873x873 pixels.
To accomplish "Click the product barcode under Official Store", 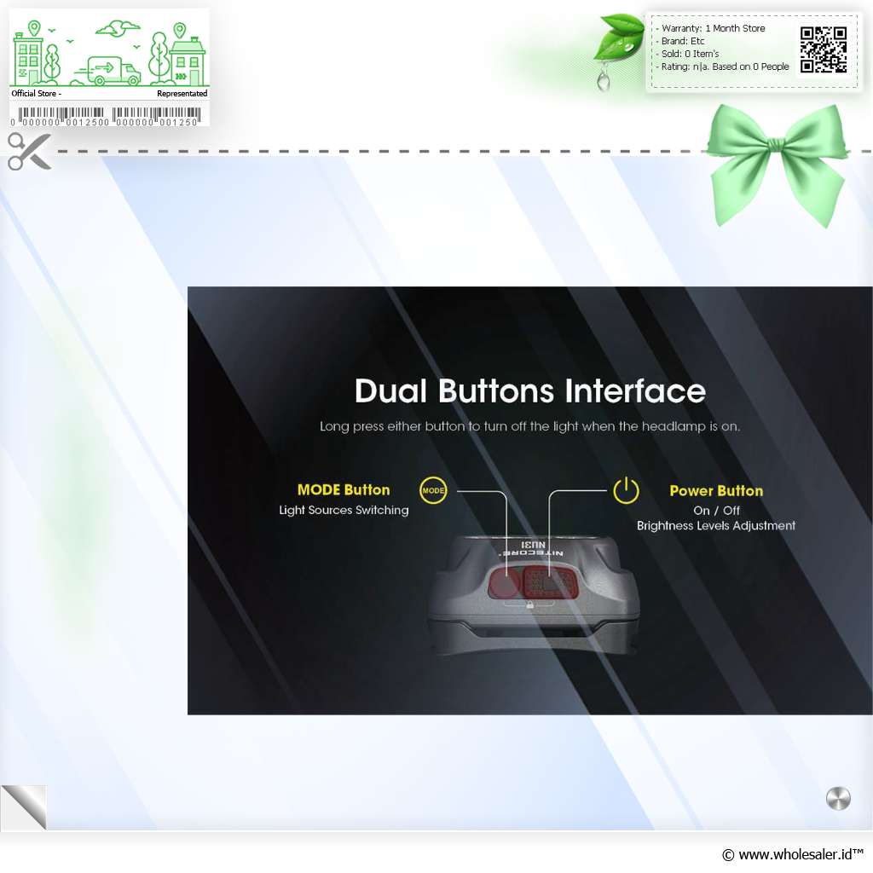I will pyautogui.click(x=105, y=117).
